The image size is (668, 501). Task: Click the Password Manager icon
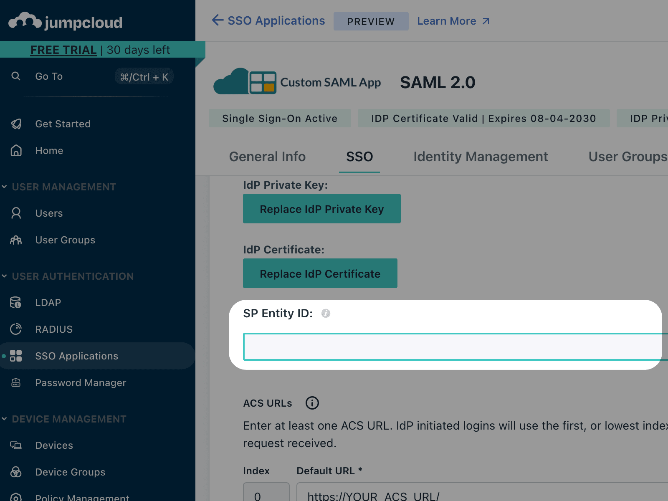(16, 383)
